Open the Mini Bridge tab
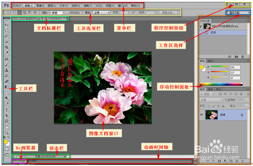This screenshot has height=166, width=253. click(x=19, y=161)
